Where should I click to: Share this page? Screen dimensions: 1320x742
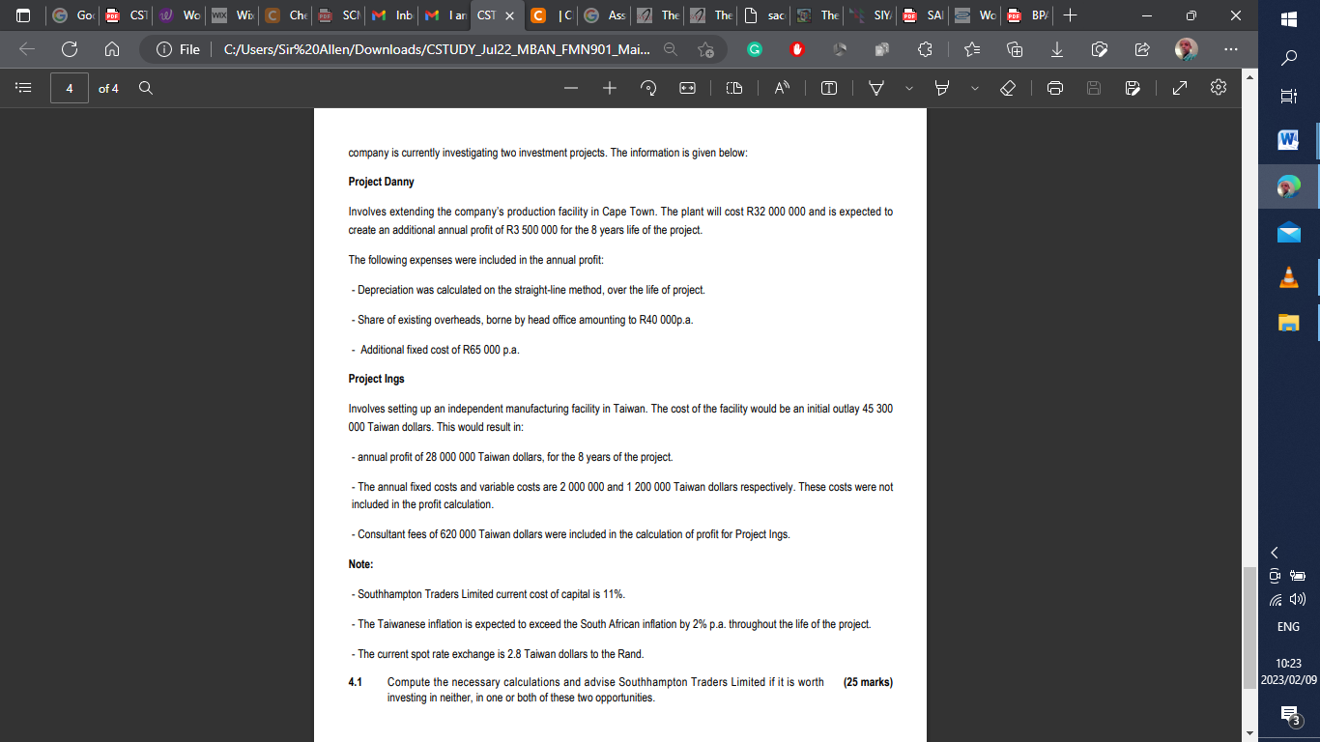[x=1142, y=49]
